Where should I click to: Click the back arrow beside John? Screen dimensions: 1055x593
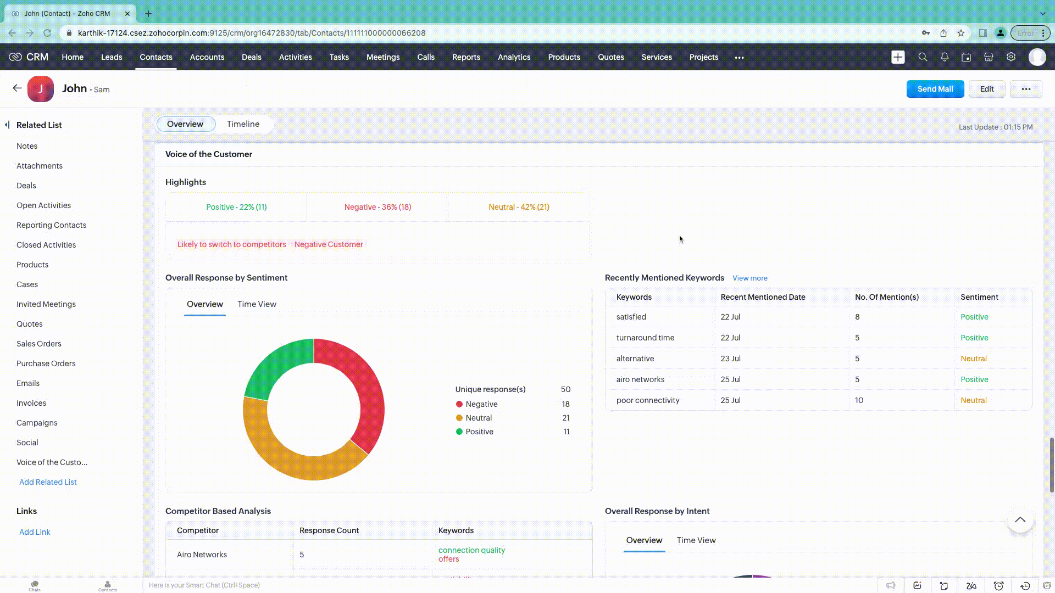[17, 88]
